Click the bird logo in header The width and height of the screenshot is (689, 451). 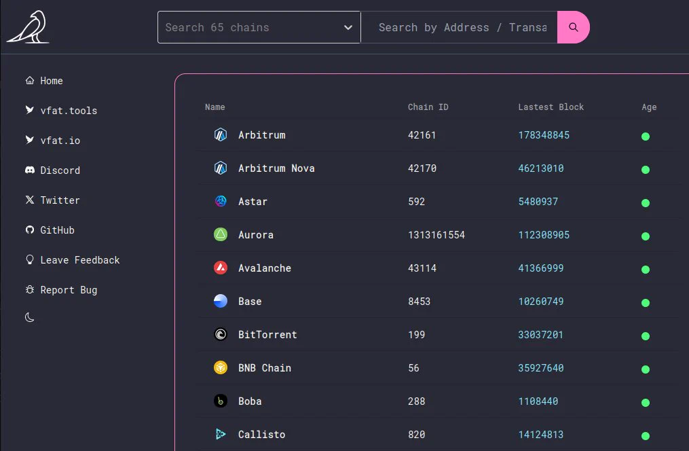tap(28, 26)
